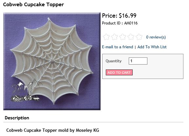Choose the third rating star
The width and height of the screenshot is (189, 136).
click(x=123, y=37)
